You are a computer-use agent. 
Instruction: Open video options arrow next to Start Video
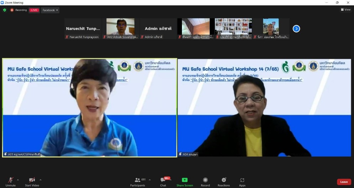[x=40, y=180]
